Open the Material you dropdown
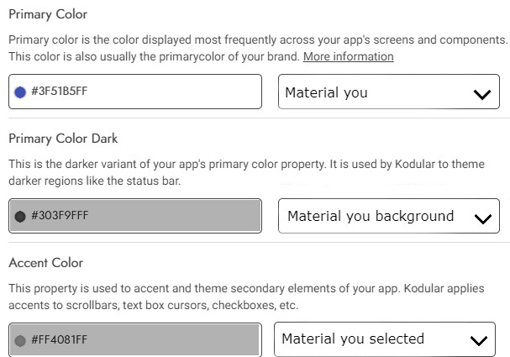The width and height of the screenshot is (510, 357). (x=389, y=92)
